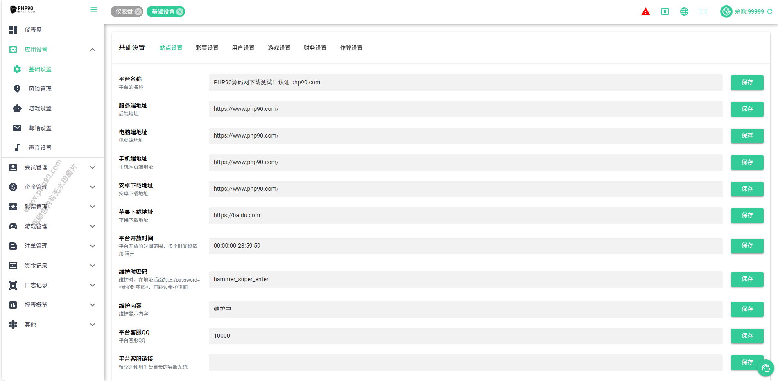Click the green money bill icon
Image resolution: width=778 pixels, height=381 pixels.
(665, 12)
